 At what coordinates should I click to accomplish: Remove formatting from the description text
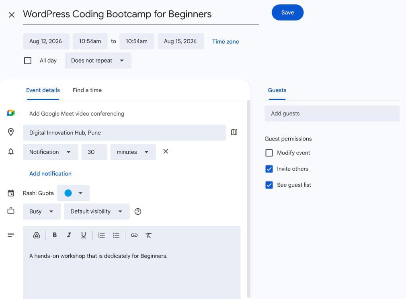point(148,235)
